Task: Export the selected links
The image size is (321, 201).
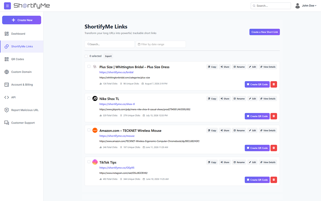Action: click(x=108, y=56)
